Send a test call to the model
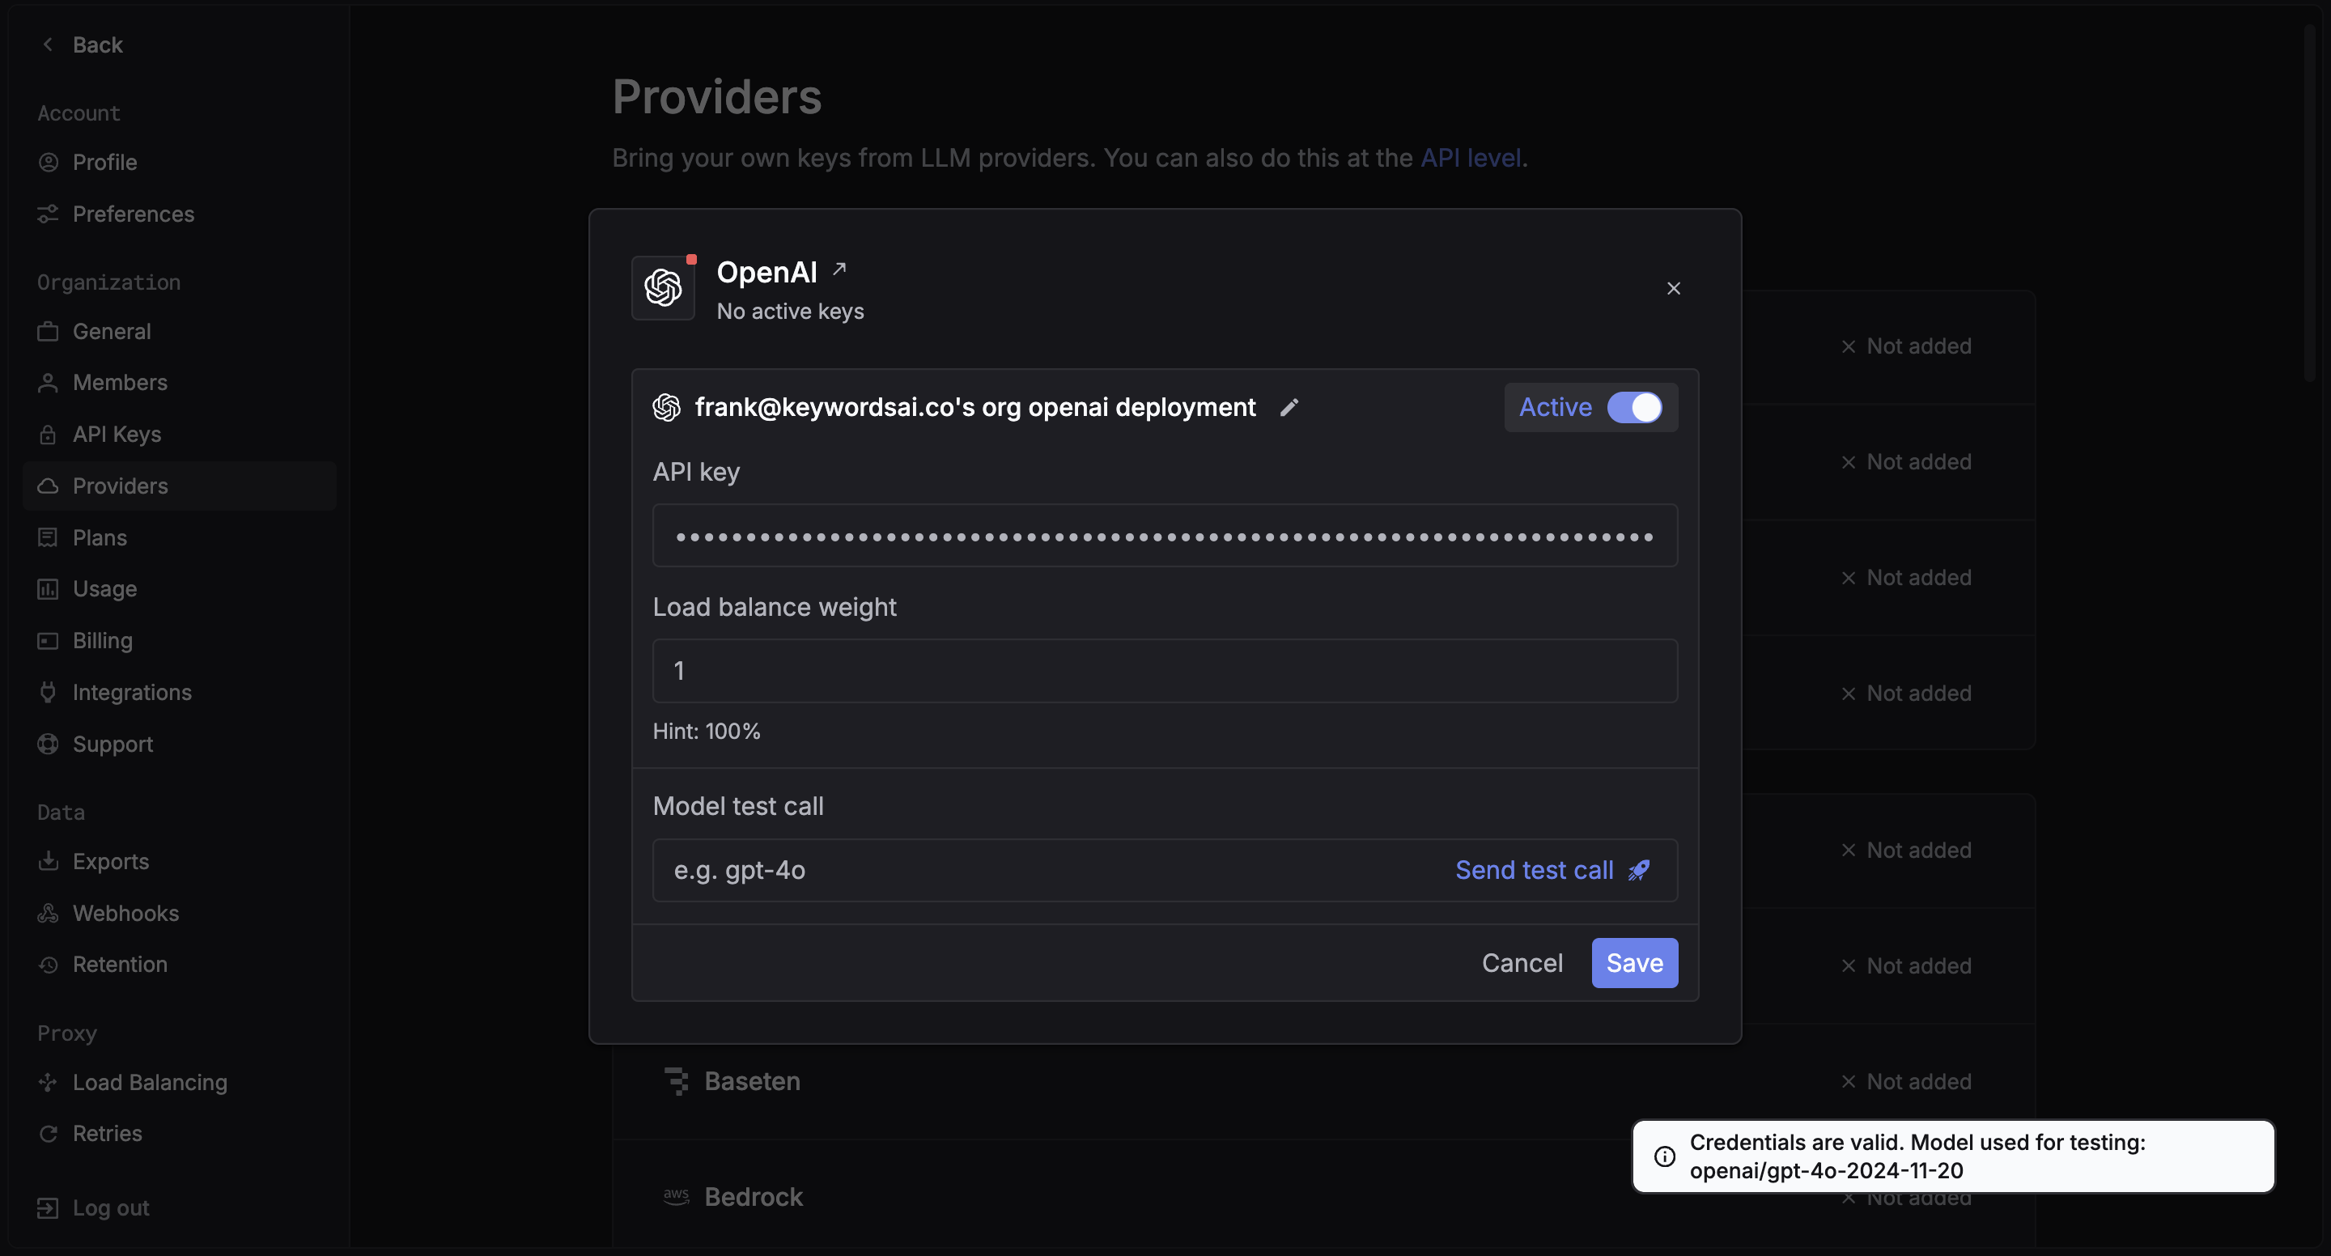Screen dimensions: 2331x1256 [1551, 870]
